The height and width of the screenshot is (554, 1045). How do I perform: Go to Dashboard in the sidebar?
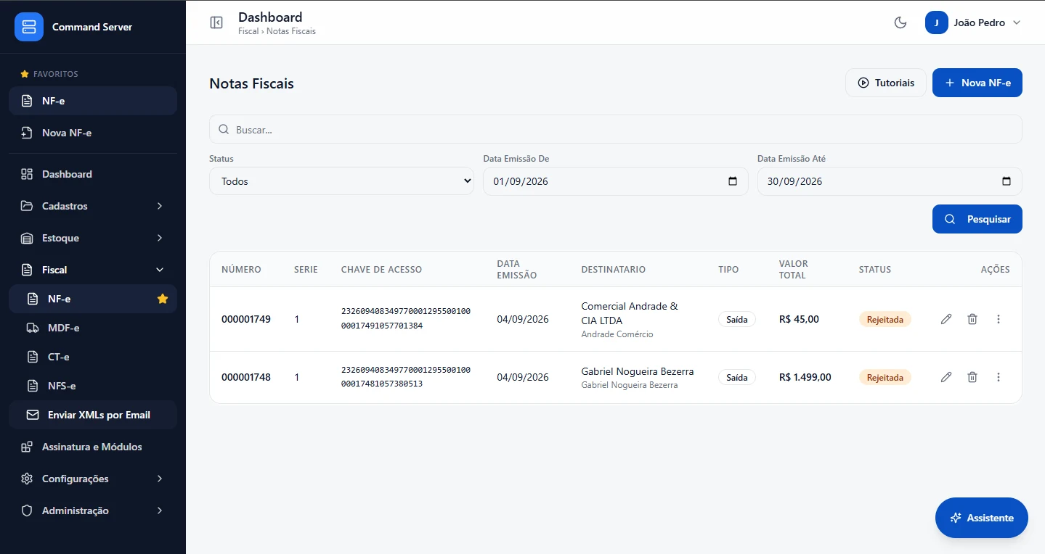point(93,174)
